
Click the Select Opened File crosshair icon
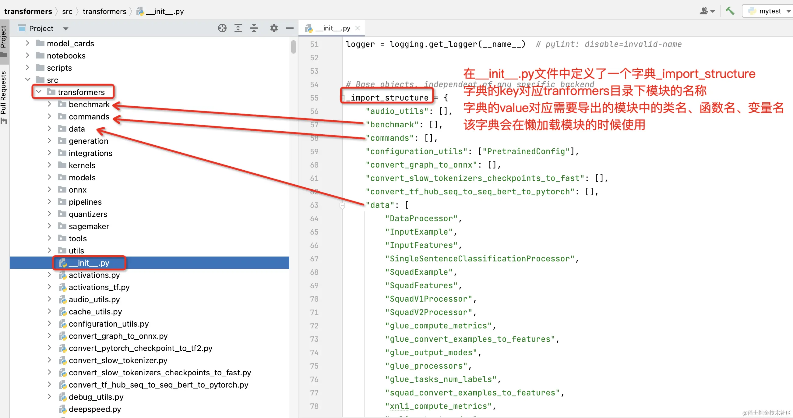pos(222,28)
